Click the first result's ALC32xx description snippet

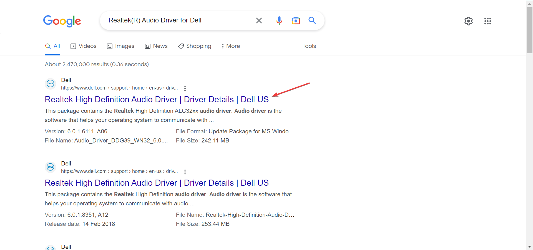tap(163, 115)
